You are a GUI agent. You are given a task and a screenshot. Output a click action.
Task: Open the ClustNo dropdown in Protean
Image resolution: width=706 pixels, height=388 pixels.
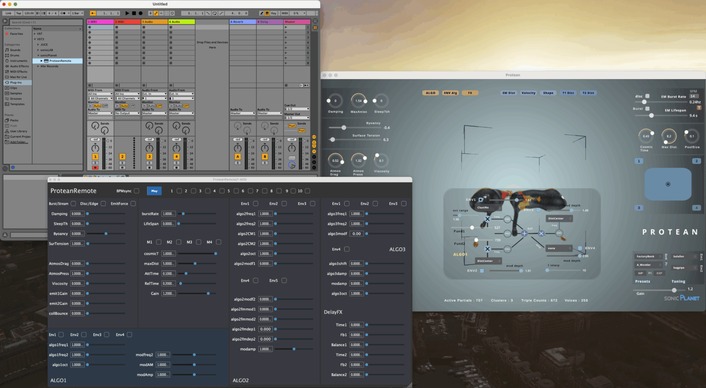487,207
